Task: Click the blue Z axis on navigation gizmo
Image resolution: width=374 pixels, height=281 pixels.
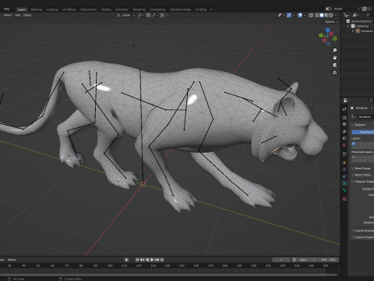Action: (327, 30)
